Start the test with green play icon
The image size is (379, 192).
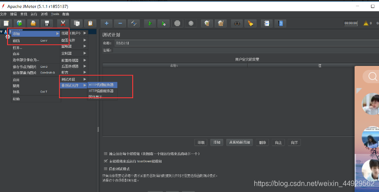(x=150, y=23)
